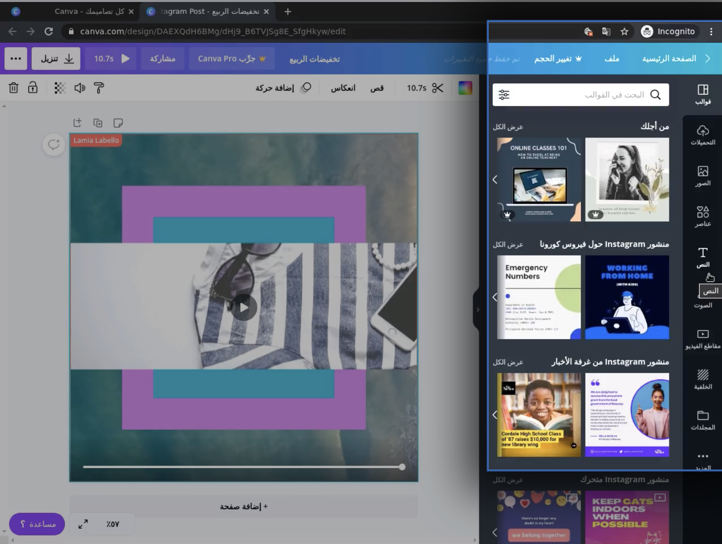Image resolution: width=722 pixels, height=544 pixels.
Task: Open the التحميلات uploads tab
Action: click(x=703, y=135)
